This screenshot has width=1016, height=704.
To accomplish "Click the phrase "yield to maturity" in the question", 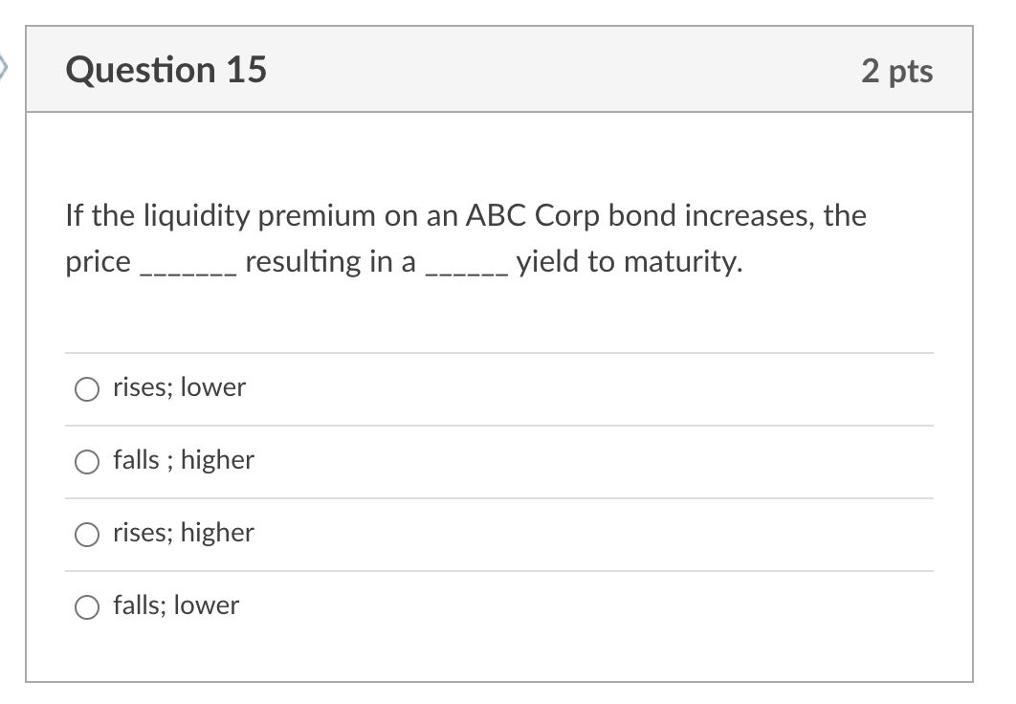I will (627, 261).
